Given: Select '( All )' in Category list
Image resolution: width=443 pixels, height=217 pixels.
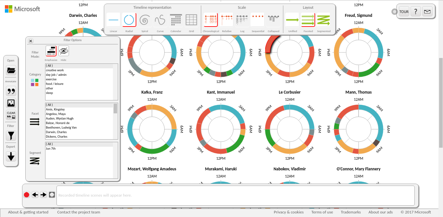Looking at the screenshot, I should [x=79, y=66].
